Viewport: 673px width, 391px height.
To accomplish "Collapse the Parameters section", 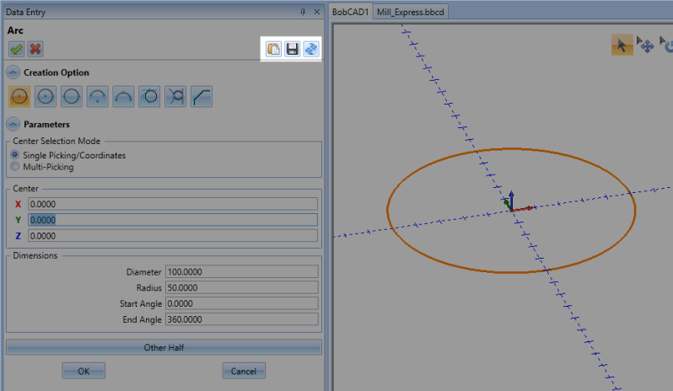I will pyautogui.click(x=13, y=125).
